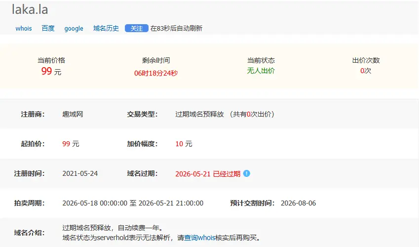This screenshot has height=247, width=419.
Task: Open the 域名历史 link
Action: 106,28
